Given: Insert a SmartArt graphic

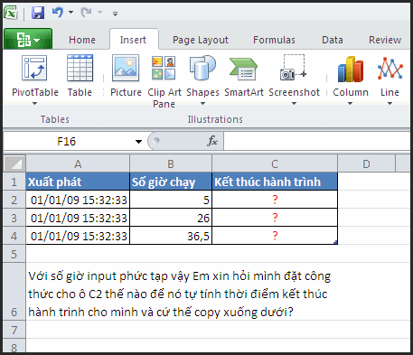Looking at the screenshot, I should pyautogui.click(x=244, y=76).
